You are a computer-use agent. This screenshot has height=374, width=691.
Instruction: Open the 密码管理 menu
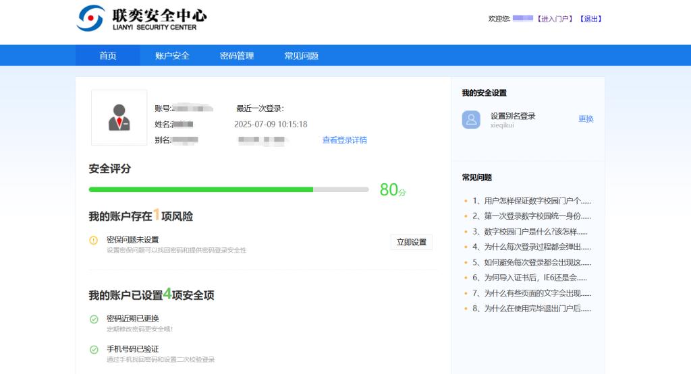(x=237, y=56)
